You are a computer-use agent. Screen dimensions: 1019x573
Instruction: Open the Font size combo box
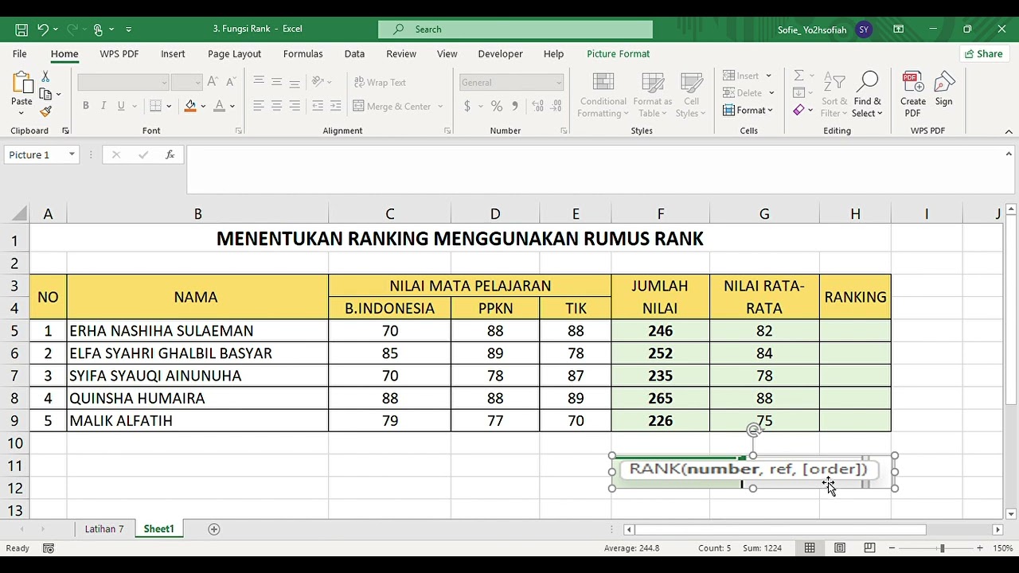tap(187, 82)
